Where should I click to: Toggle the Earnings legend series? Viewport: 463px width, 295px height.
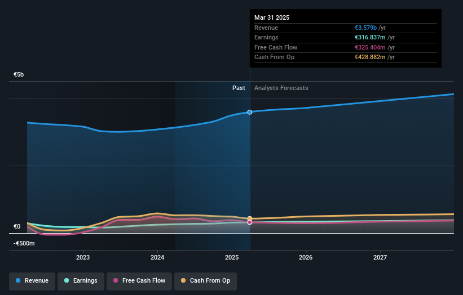(81, 281)
